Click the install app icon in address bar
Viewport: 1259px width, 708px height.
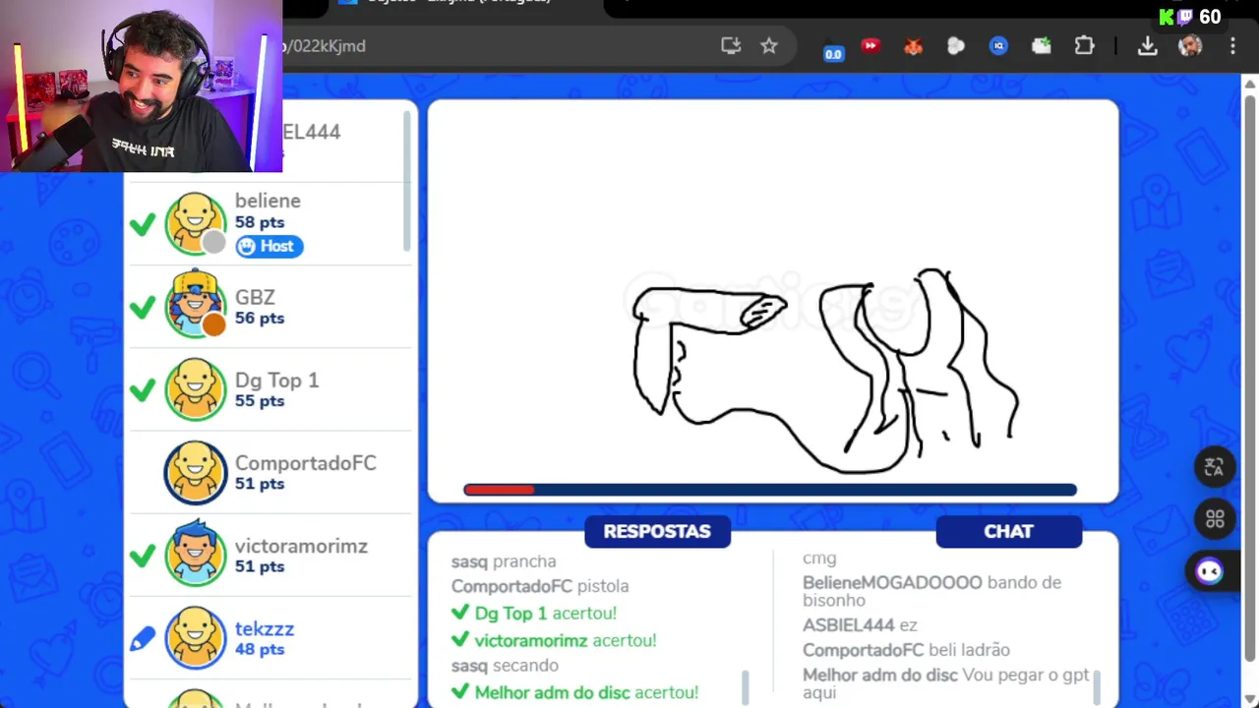tap(731, 45)
